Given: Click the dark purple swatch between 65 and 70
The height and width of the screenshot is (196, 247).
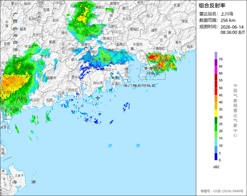Looking at the screenshot, I should point(216,63).
